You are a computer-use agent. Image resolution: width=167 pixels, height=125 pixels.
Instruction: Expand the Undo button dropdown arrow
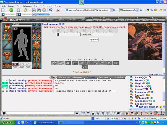tap(54, 10)
